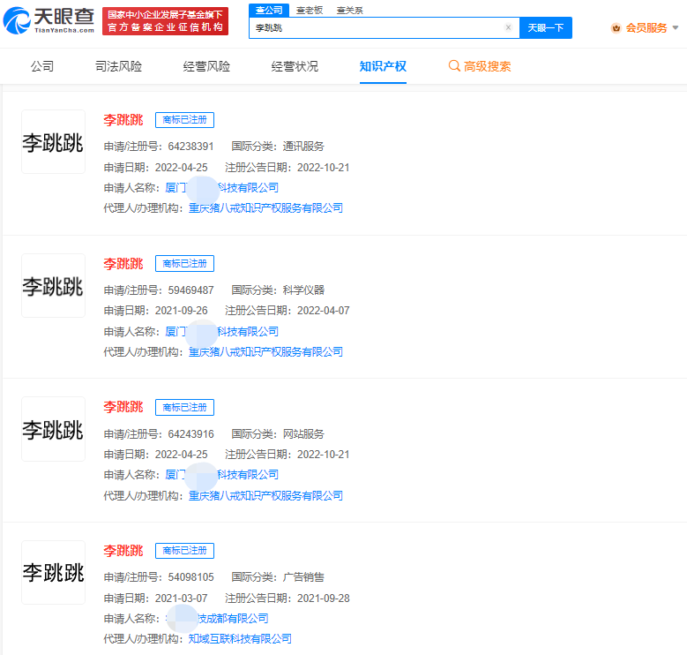Select registration number 64243916 text

190,434
